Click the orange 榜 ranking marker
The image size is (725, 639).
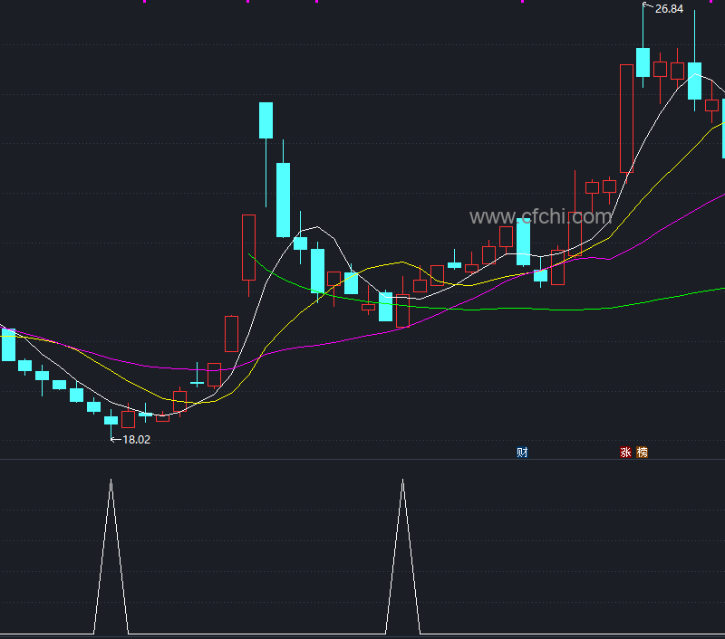tap(643, 452)
